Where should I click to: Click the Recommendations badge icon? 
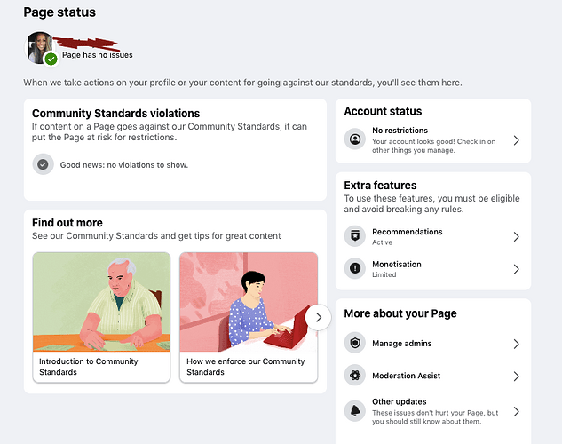355,236
